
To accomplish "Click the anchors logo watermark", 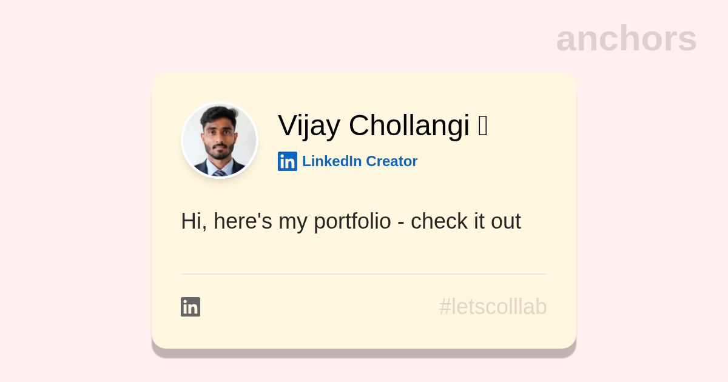I will point(626,38).
